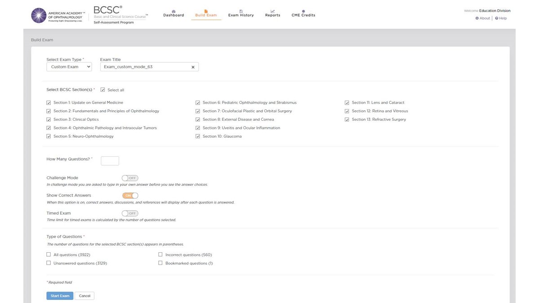
Task: Click the Exam History icon
Action: pos(241,11)
